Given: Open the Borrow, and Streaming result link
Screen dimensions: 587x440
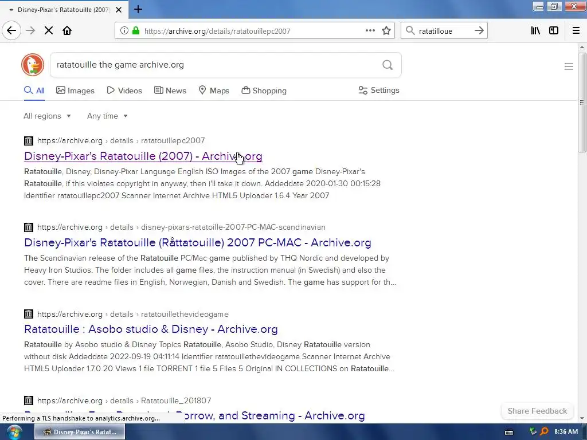Looking at the screenshot, I should tap(273, 415).
